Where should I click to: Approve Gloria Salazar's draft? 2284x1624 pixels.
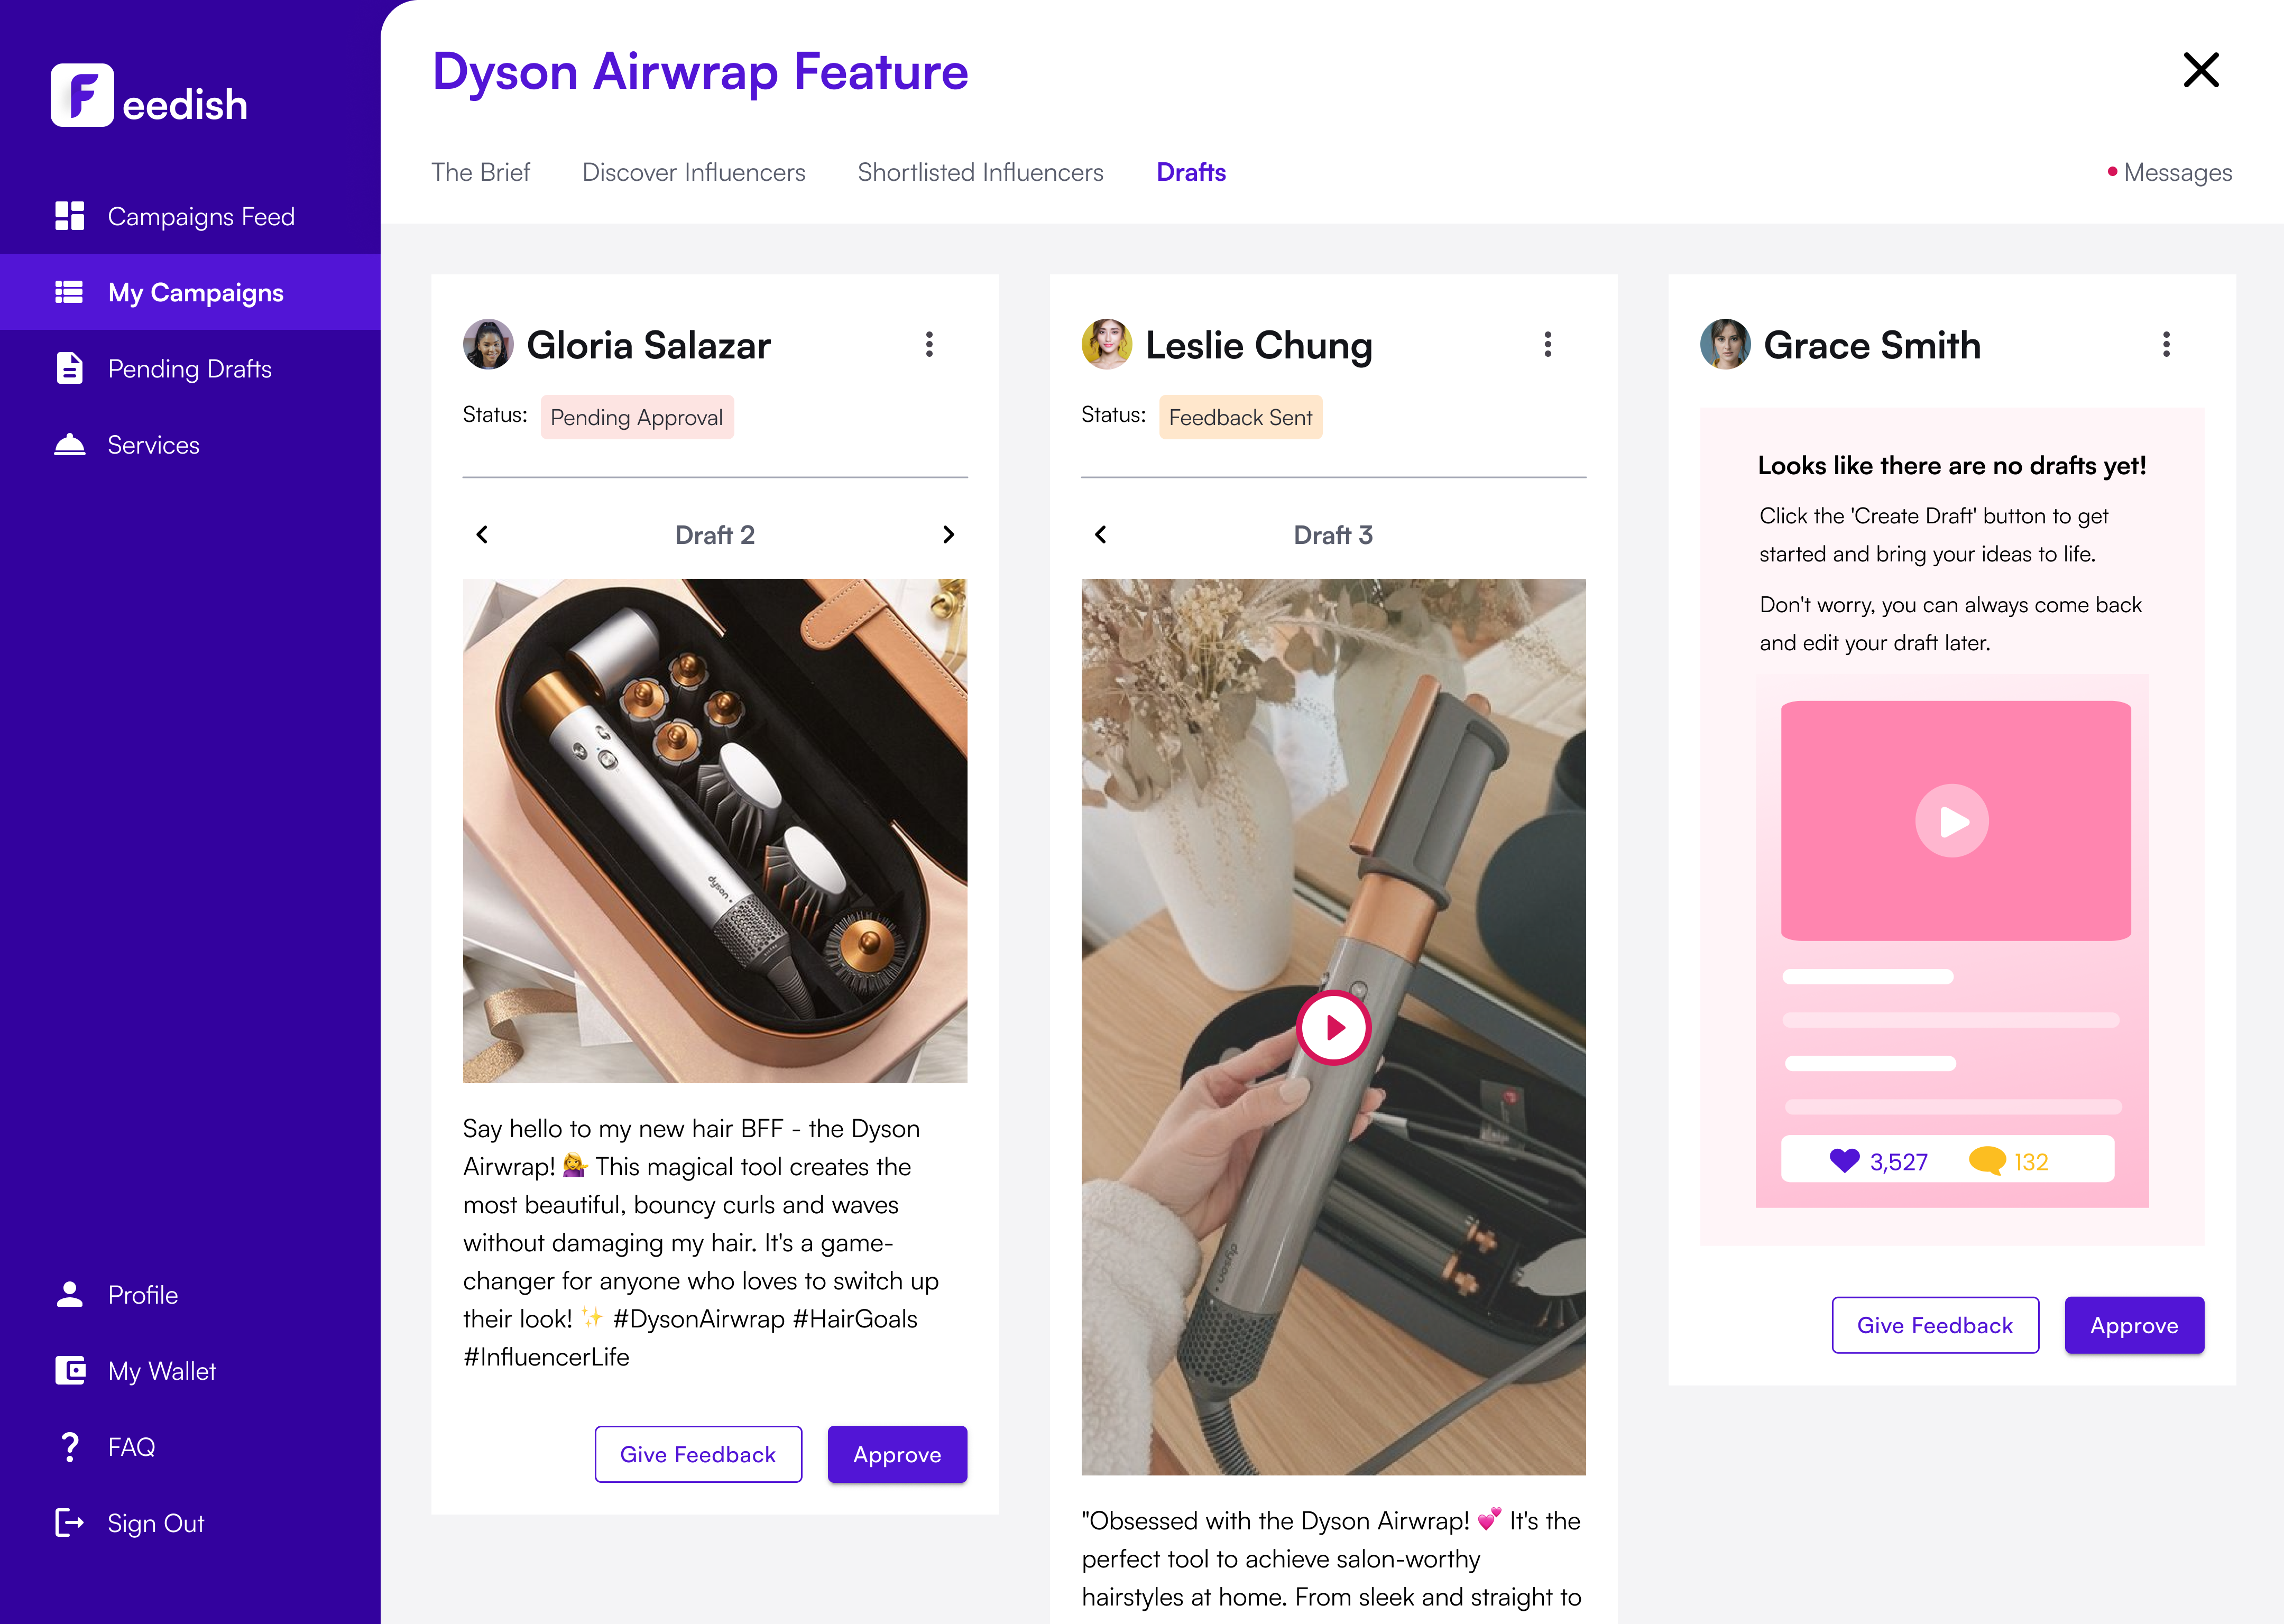point(897,1454)
